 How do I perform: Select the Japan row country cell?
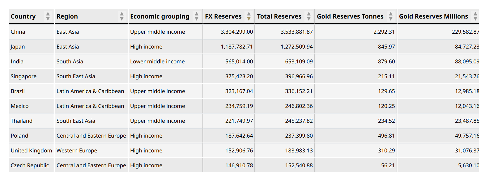point(18,47)
